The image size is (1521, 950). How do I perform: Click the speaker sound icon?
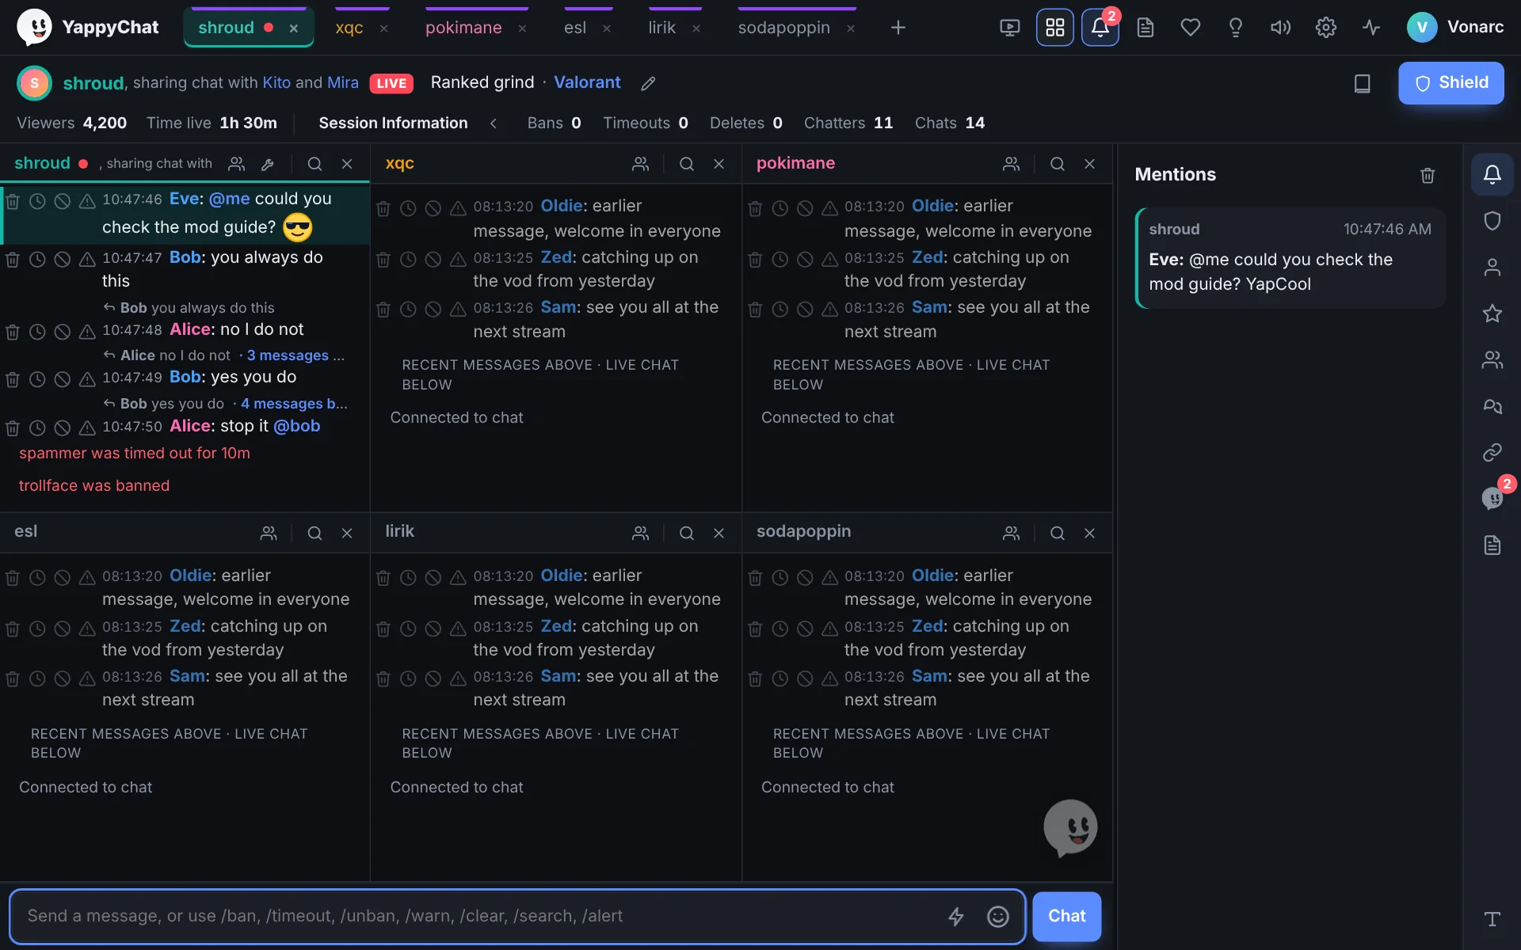[x=1280, y=28]
